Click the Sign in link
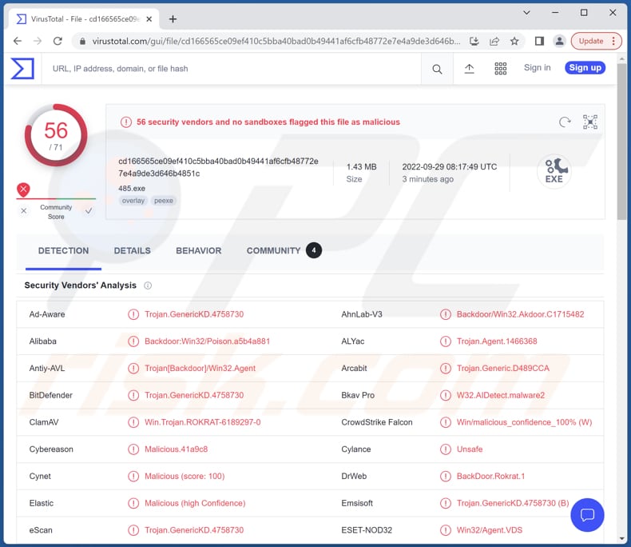Image resolution: width=631 pixels, height=547 pixels. 537,68
